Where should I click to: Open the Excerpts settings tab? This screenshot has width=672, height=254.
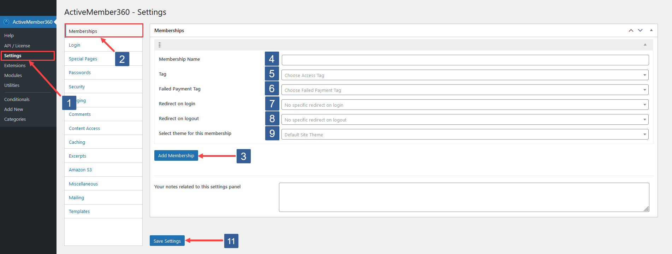click(103, 156)
